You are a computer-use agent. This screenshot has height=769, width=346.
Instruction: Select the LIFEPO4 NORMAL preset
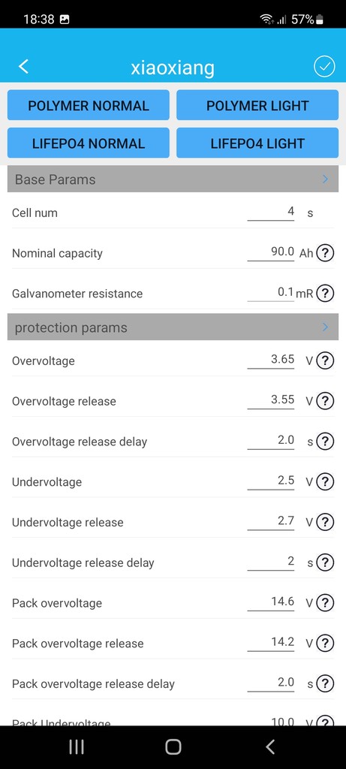tap(89, 143)
